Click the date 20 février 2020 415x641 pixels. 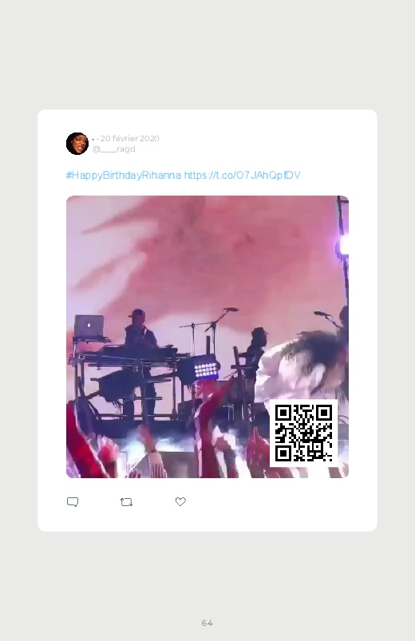pyautogui.click(x=129, y=139)
